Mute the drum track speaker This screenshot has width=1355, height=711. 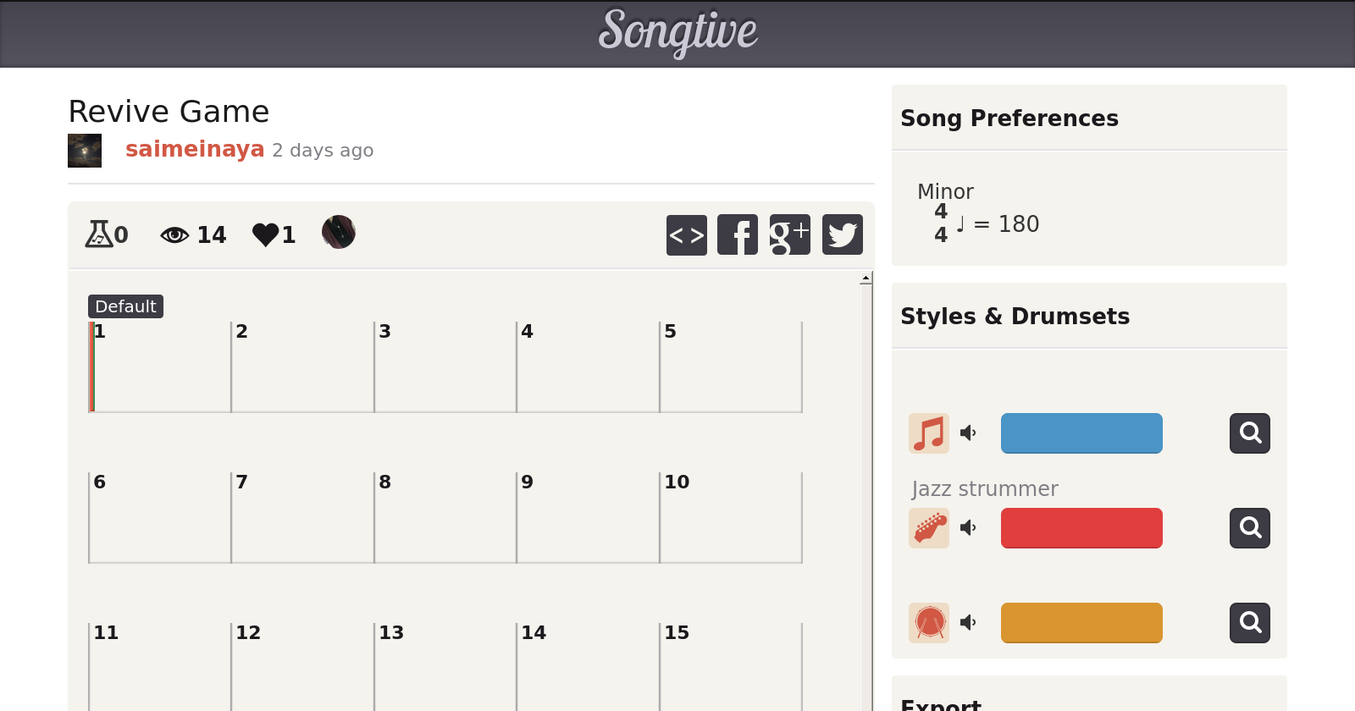tap(968, 623)
